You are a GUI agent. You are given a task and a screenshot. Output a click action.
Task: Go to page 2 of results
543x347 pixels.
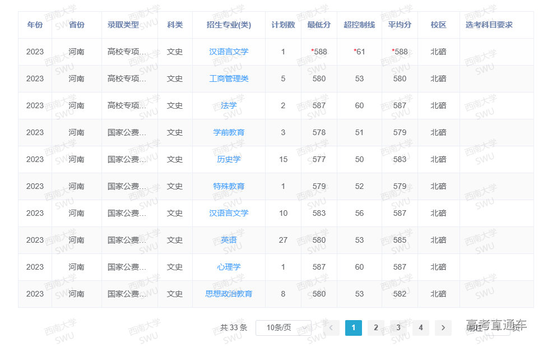pos(375,328)
